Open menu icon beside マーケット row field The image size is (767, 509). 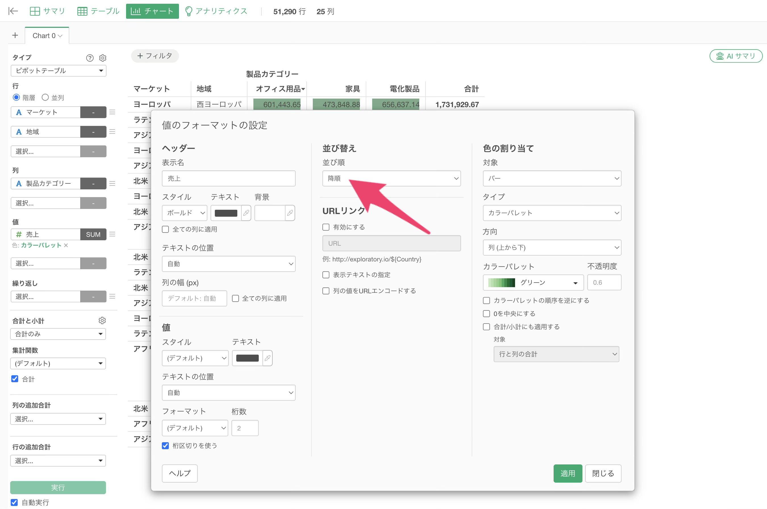112,112
